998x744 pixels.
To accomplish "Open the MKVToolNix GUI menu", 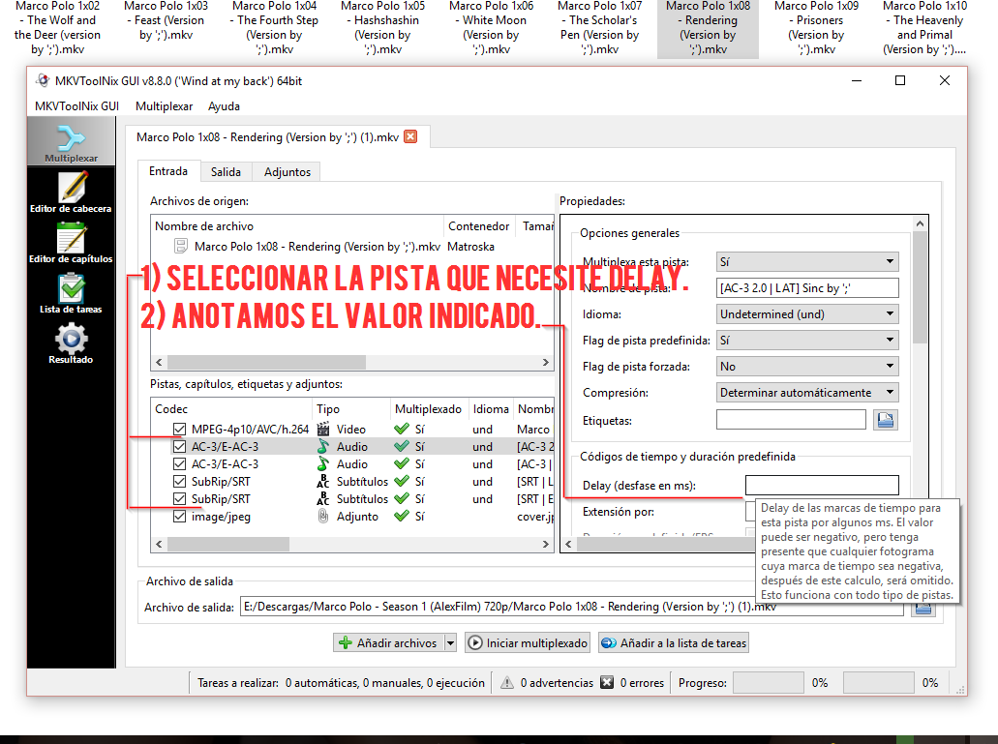I will (77, 106).
